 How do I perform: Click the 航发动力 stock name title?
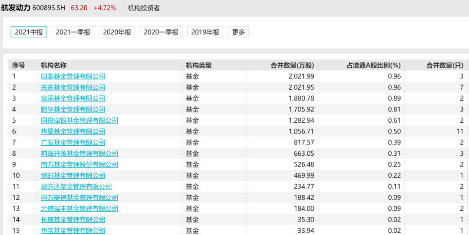pyautogui.click(x=16, y=8)
